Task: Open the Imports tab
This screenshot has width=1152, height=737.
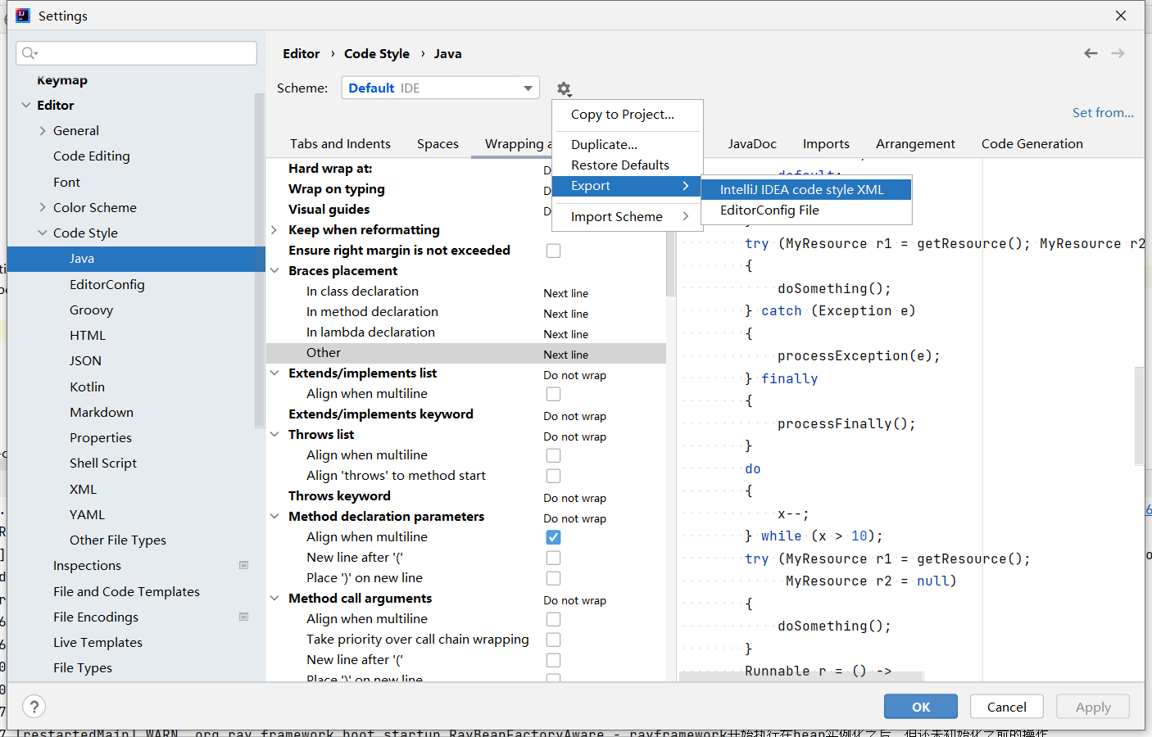Action: [x=826, y=143]
